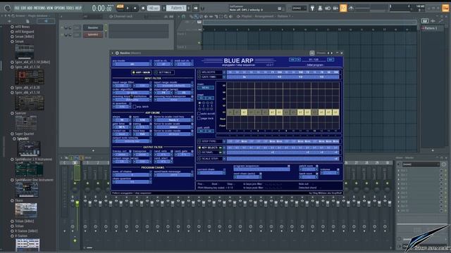The image size is (451, 253).
Task: Click the FL Studio logo icon at top left
Action: (x=8, y=8)
